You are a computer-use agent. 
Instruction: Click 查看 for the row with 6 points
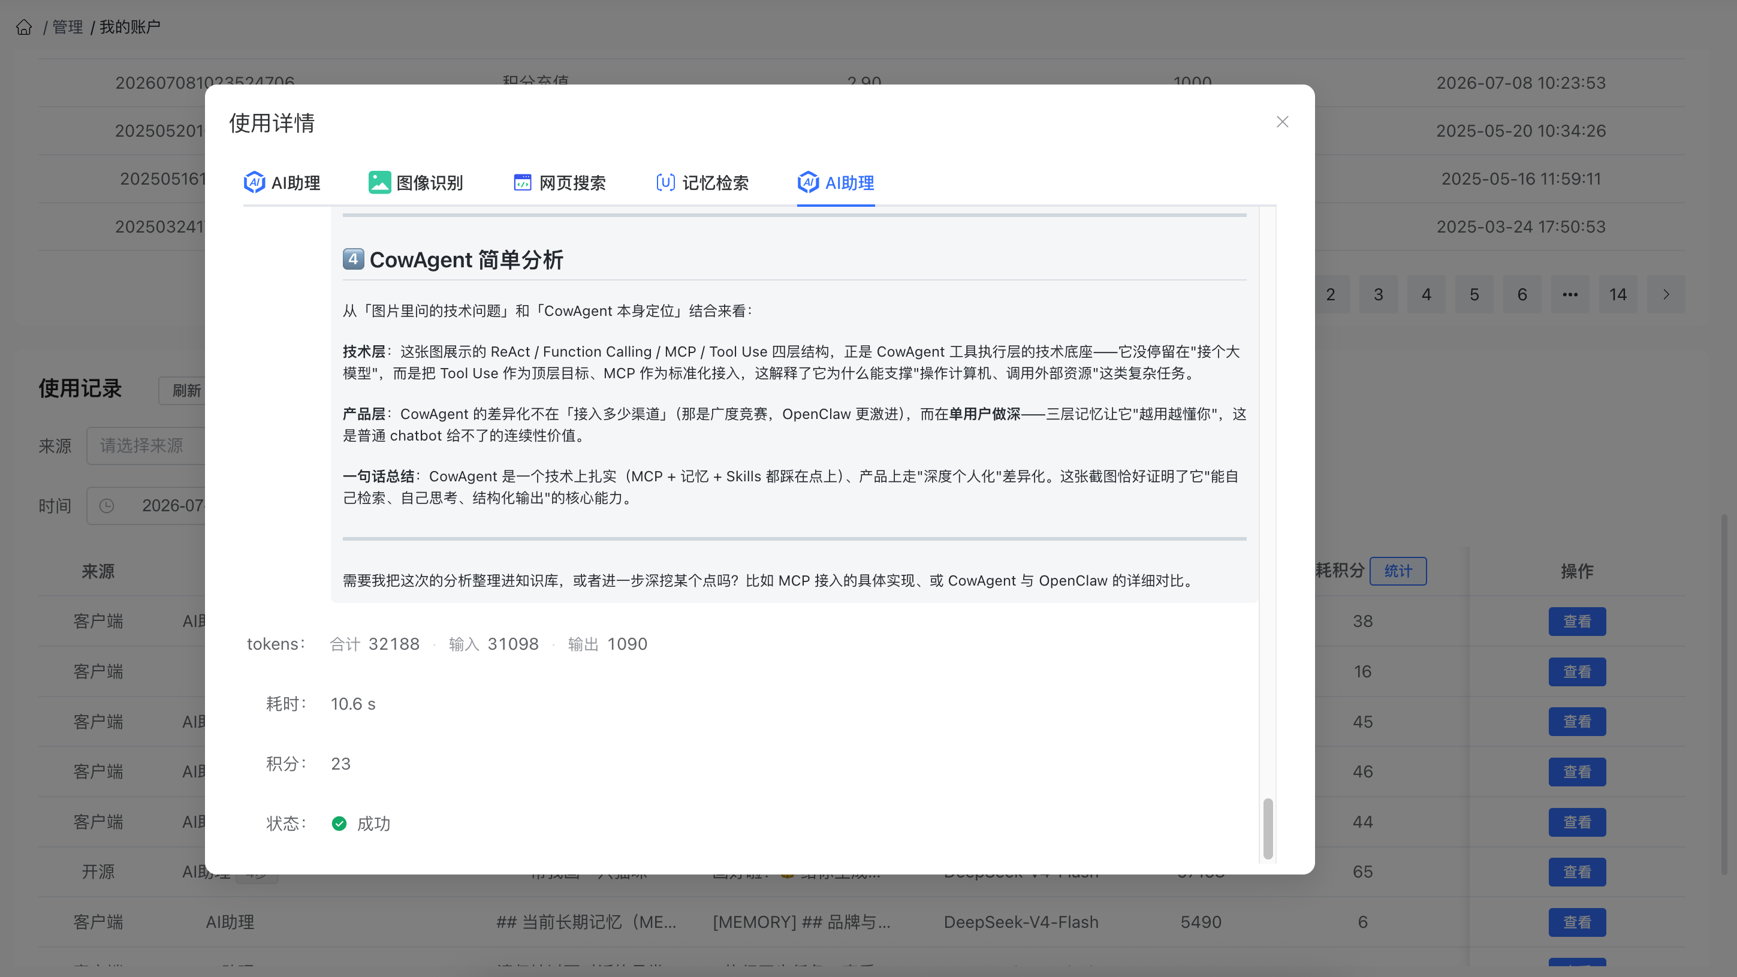(1576, 922)
